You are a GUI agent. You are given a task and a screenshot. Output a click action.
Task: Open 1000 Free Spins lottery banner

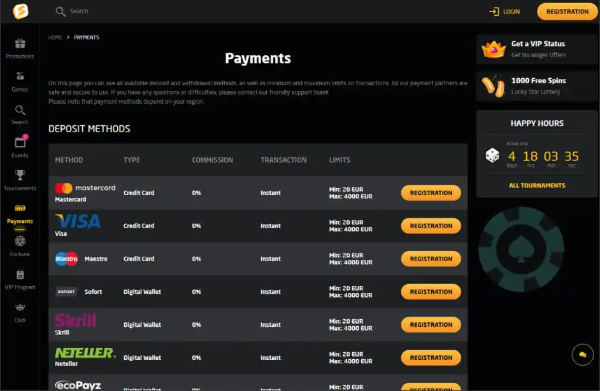coord(537,86)
